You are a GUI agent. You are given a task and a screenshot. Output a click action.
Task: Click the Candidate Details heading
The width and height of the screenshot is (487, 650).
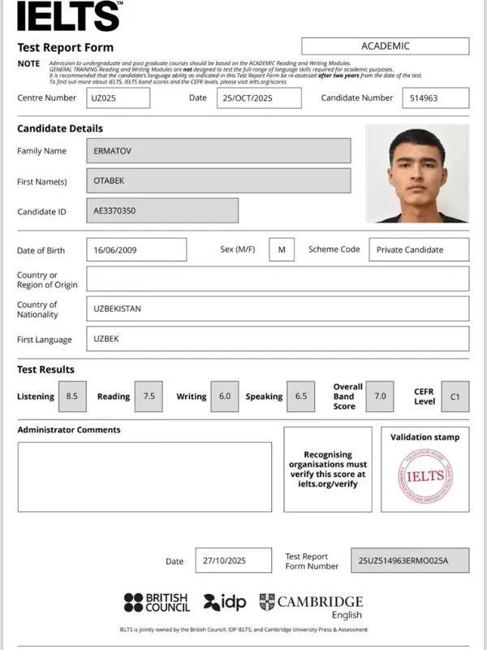tap(60, 128)
